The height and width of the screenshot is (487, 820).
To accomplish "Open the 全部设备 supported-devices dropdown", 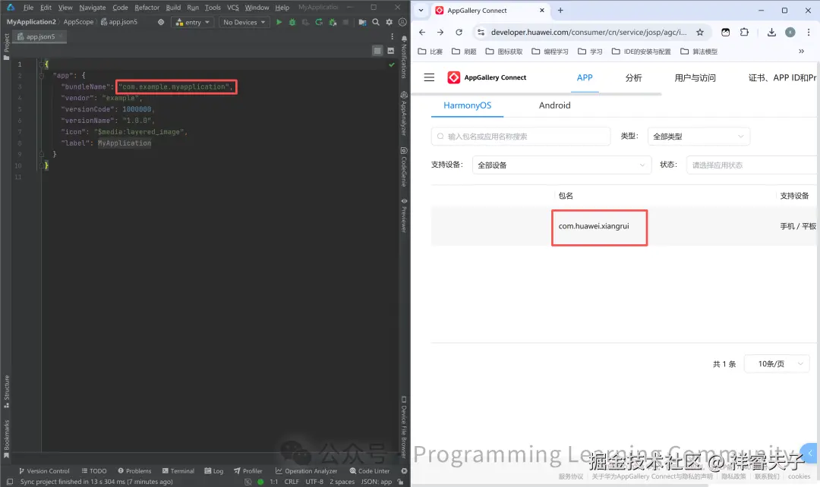I will pyautogui.click(x=562, y=165).
